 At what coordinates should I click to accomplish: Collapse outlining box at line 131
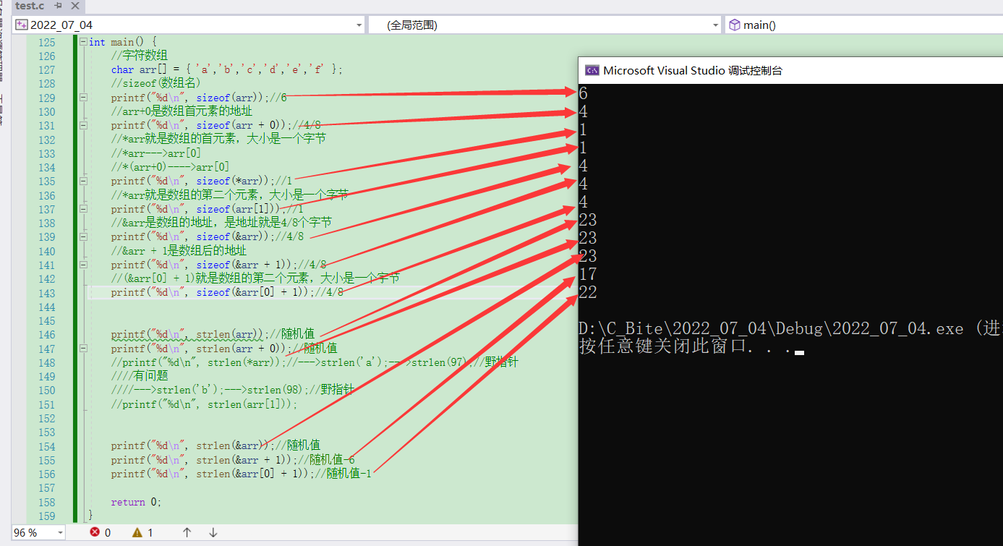pyautogui.click(x=83, y=126)
